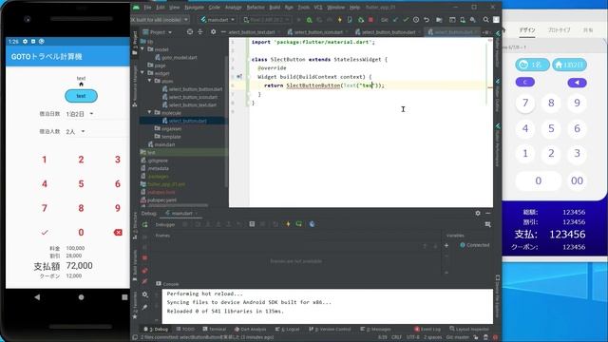This screenshot has height=342, width=608.
Task: Click the rerun icon in Debug panel
Action: 145,224
